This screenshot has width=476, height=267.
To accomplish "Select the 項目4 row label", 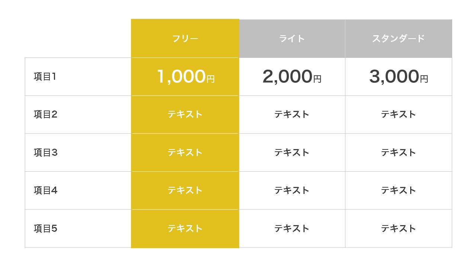I will coord(45,191).
